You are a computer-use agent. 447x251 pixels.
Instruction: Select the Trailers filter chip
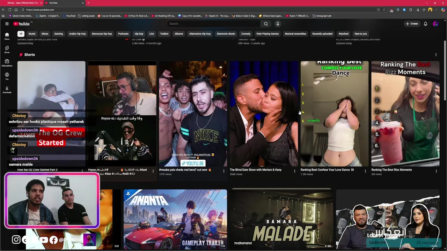(164, 34)
